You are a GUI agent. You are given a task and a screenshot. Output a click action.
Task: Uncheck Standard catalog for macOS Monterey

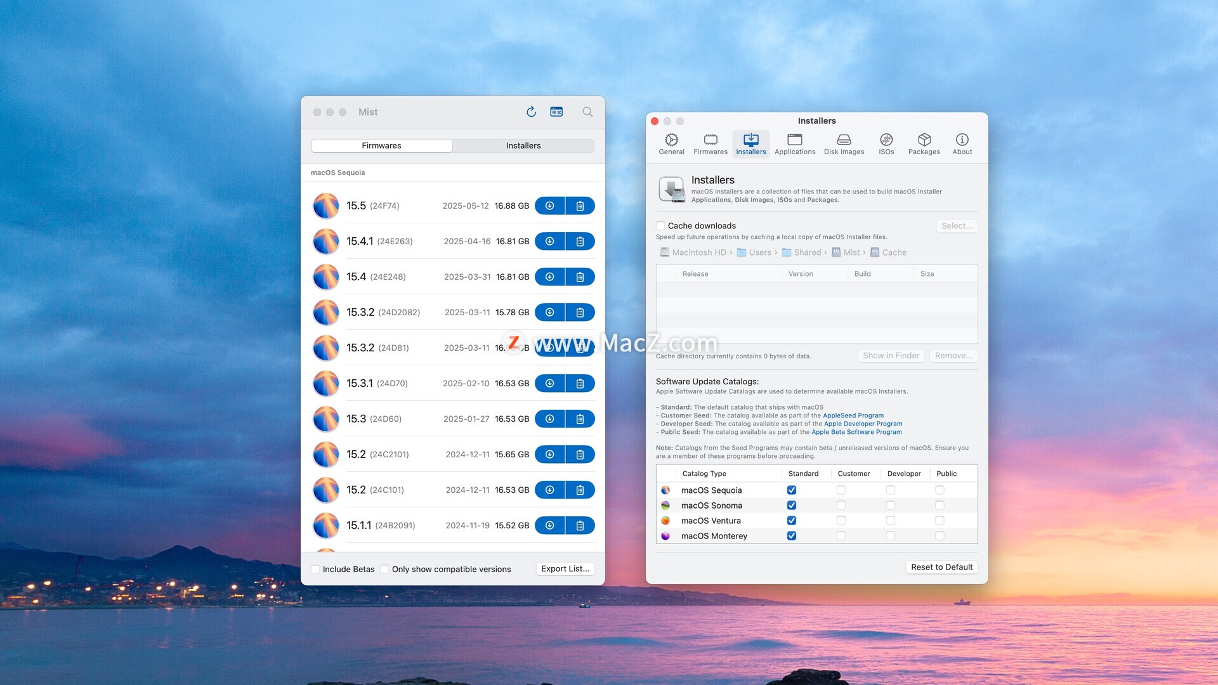tap(792, 535)
